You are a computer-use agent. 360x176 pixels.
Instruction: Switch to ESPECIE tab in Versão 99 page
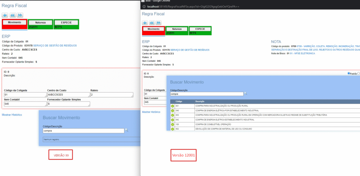tap(66, 22)
